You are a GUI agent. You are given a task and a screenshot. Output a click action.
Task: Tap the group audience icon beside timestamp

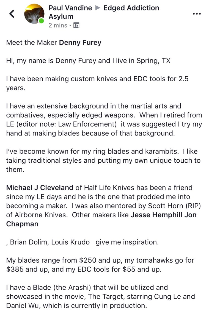point(76,26)
